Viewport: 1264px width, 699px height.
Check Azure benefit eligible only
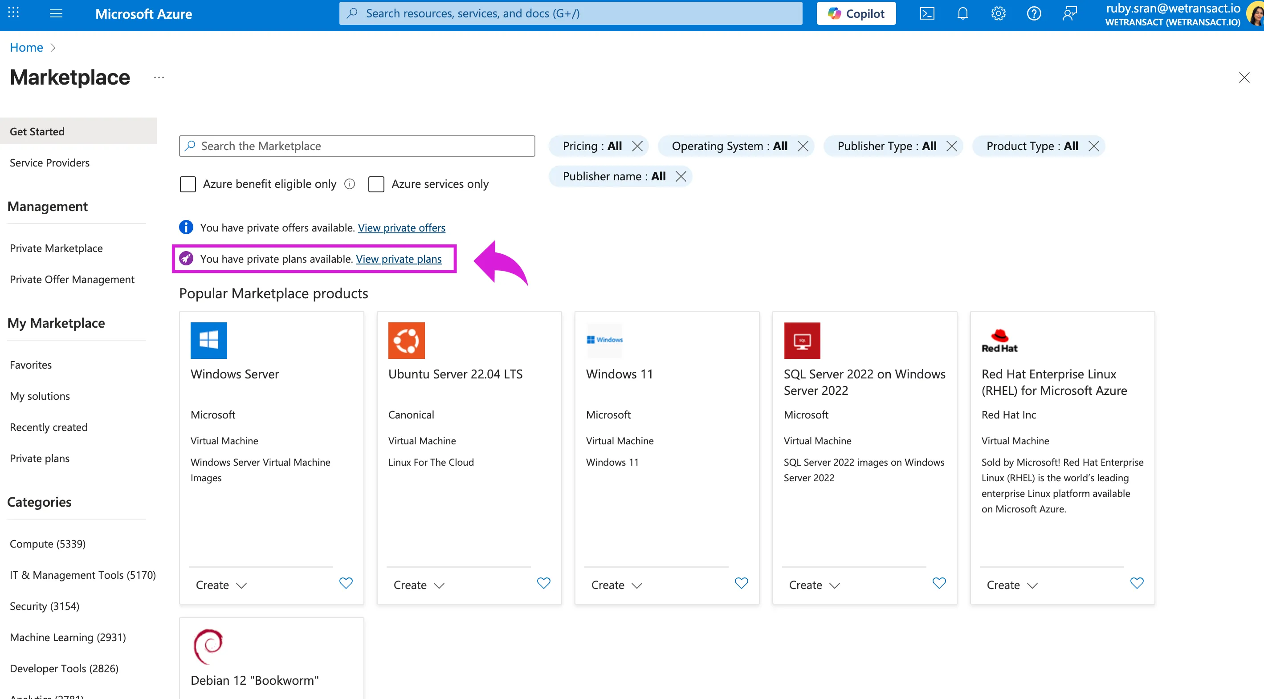pos(188,184)
